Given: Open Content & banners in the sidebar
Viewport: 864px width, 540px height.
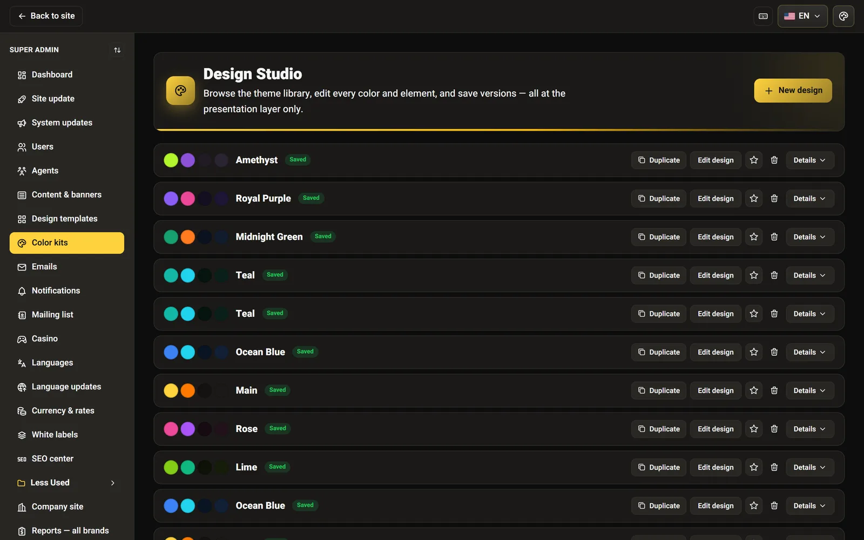Looking at the screenshot, I should tap(67, 195).
